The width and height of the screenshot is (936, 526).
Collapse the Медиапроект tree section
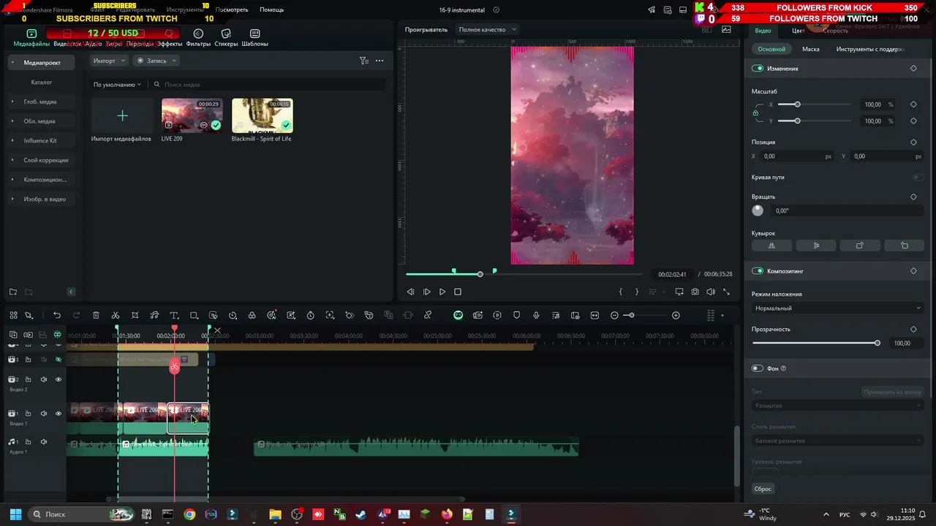12,63
